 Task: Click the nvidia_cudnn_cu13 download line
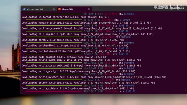(x=81, y=60)
